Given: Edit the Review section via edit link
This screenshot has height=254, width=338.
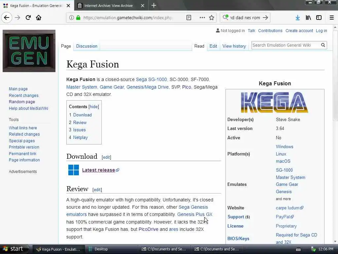Looking at the screenshot, I should click(x=97, y=190).
